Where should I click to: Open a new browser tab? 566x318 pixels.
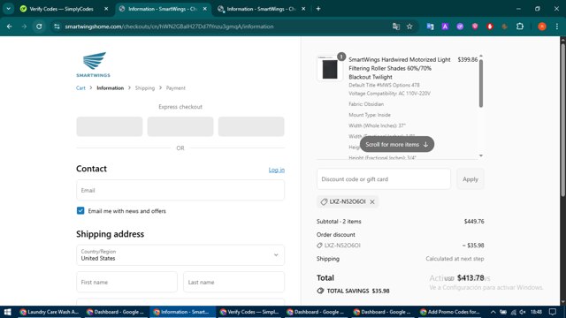318,9
